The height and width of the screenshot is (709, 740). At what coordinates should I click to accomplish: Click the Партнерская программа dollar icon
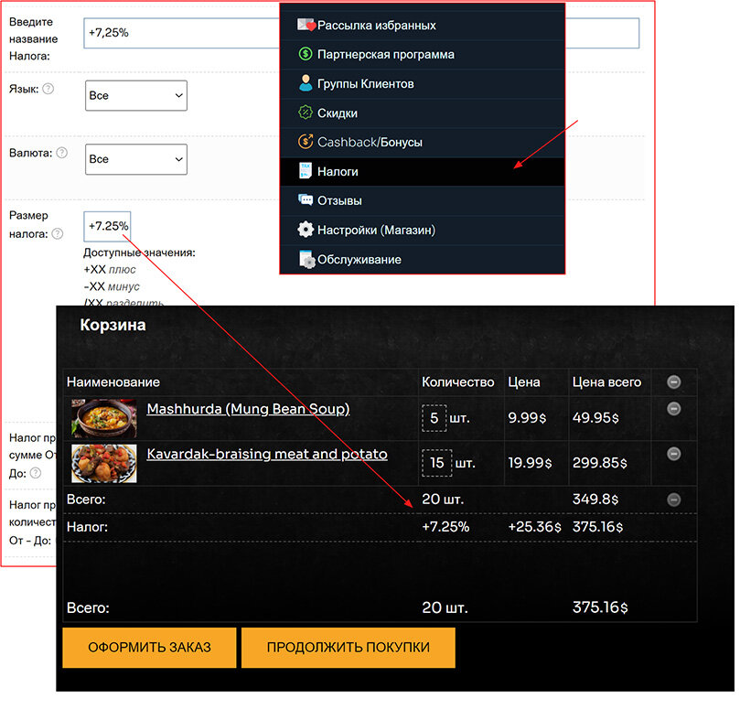[x=306, y=55]
